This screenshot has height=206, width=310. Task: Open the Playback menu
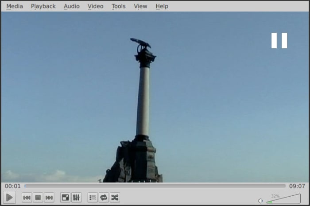coord(43,6)
